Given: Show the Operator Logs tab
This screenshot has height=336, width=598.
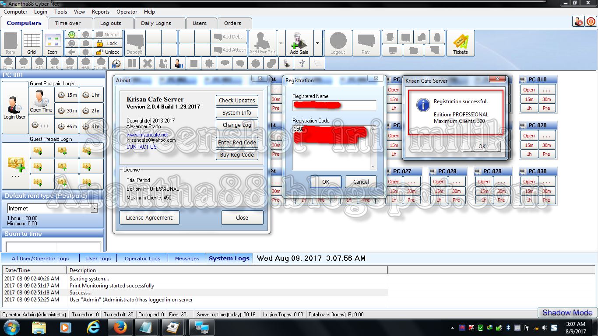Looking at the screenshot, I should (142, 259).
